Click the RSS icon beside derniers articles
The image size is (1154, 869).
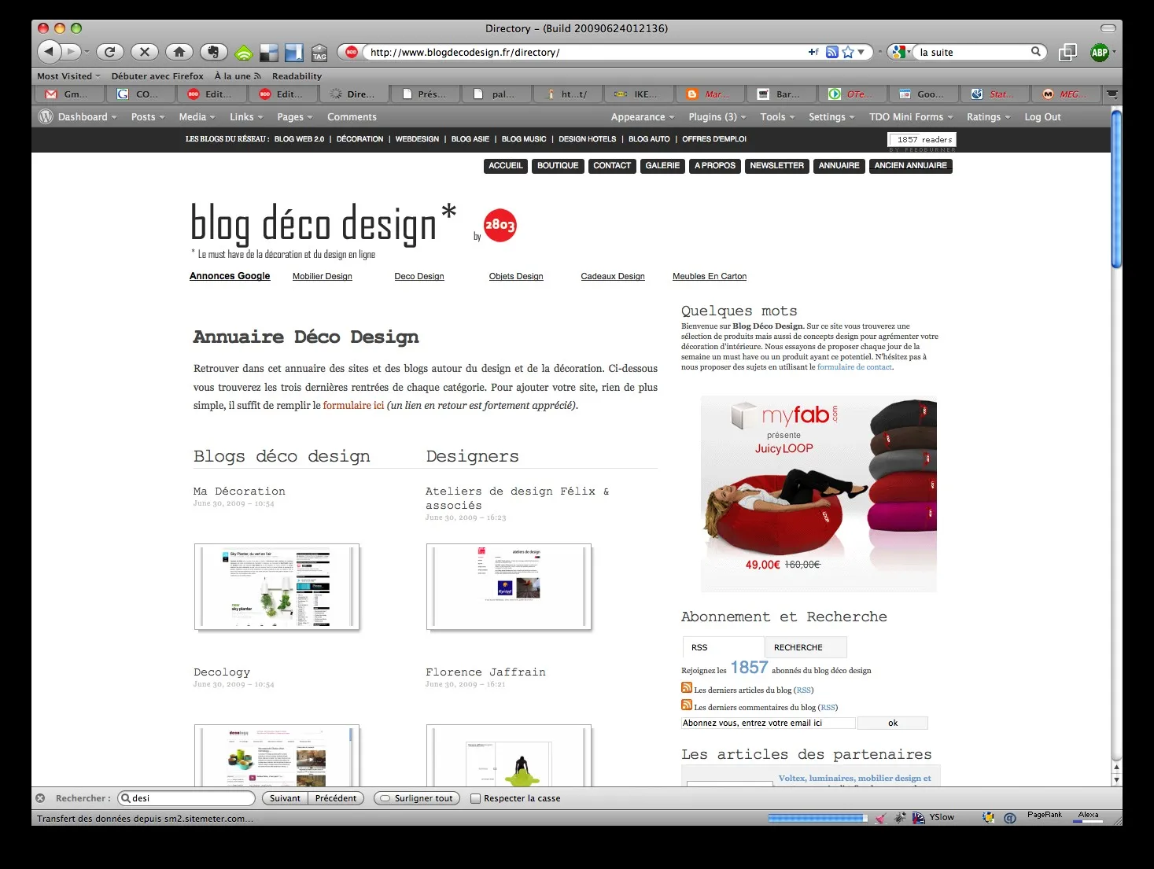click(x=687, y=688)
